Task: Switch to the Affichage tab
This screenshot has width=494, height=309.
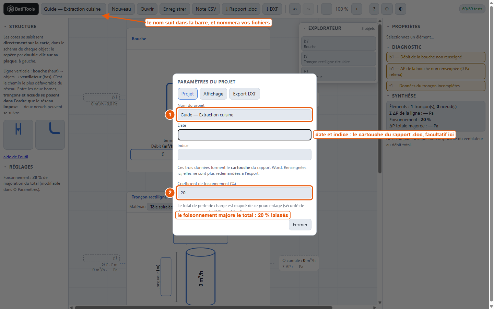Action: pyautogui.click(x=213, y=94)
